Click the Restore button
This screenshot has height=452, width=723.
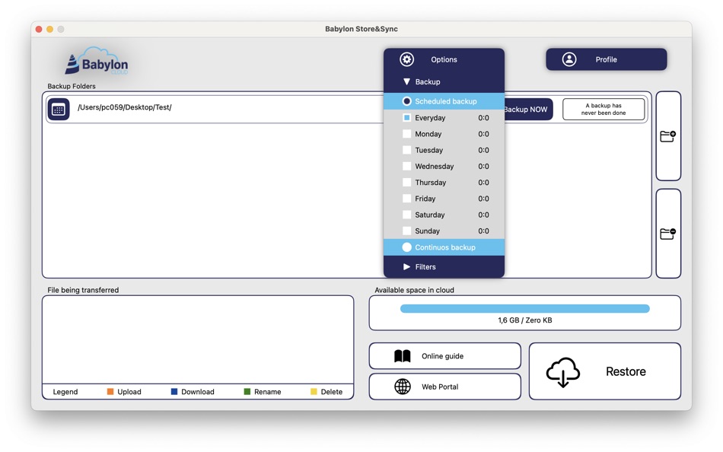605,371
